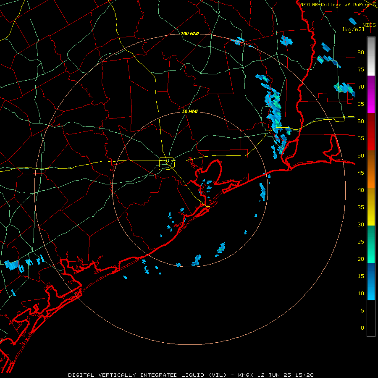Image resolution: width=378 pixels, height=378 pixels.
Task: Click the legend value 60
Action: pos(361,121)
